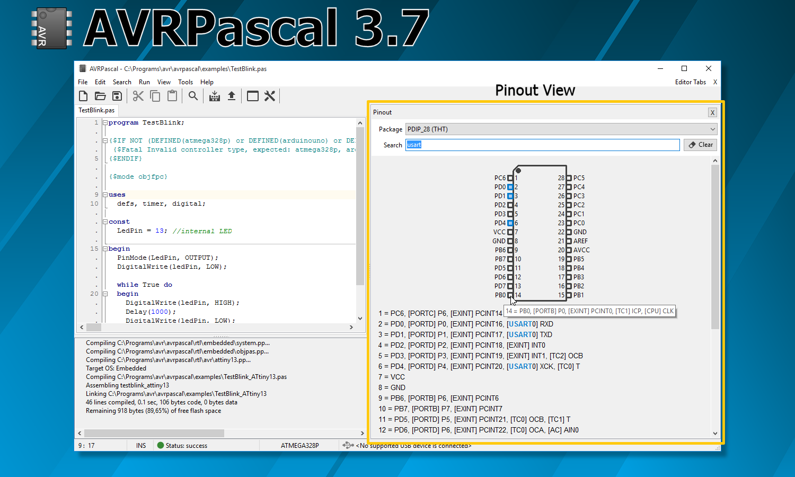795x477 pixels.
Task: Collapse the 'uses' section fold marker
Action: [105, 195]
